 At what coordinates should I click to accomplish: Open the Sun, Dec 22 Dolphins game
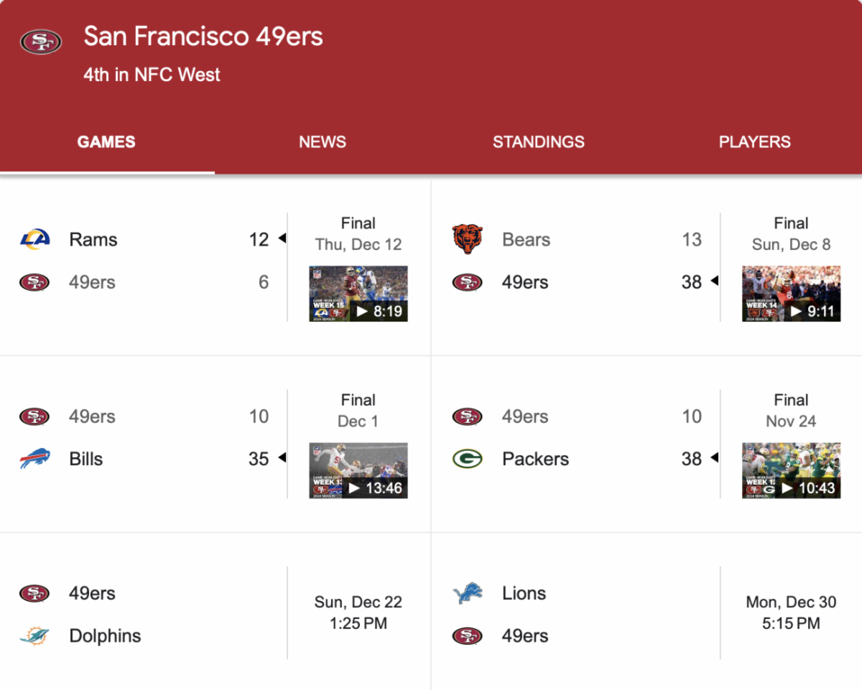[x=358, y=612]
